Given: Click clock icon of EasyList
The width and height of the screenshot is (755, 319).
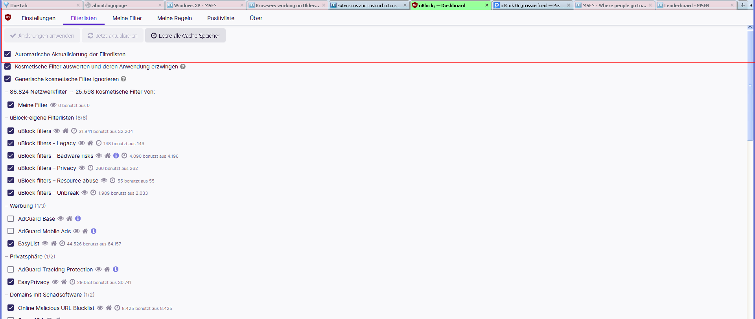Looking at the screenshot, I should (62, 243).
